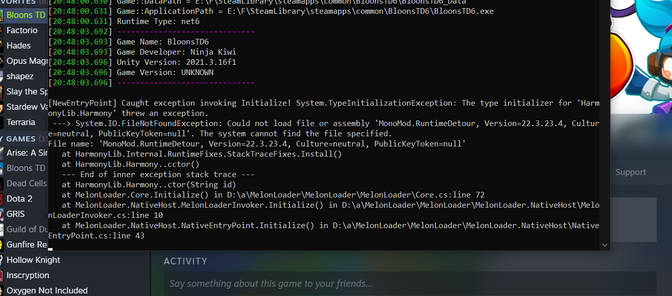The height and width of the screenshot is (296, 672).
Task: Click 'Game Developer: Ninja Kiwi' log line
Action: (x=142, y=52)
